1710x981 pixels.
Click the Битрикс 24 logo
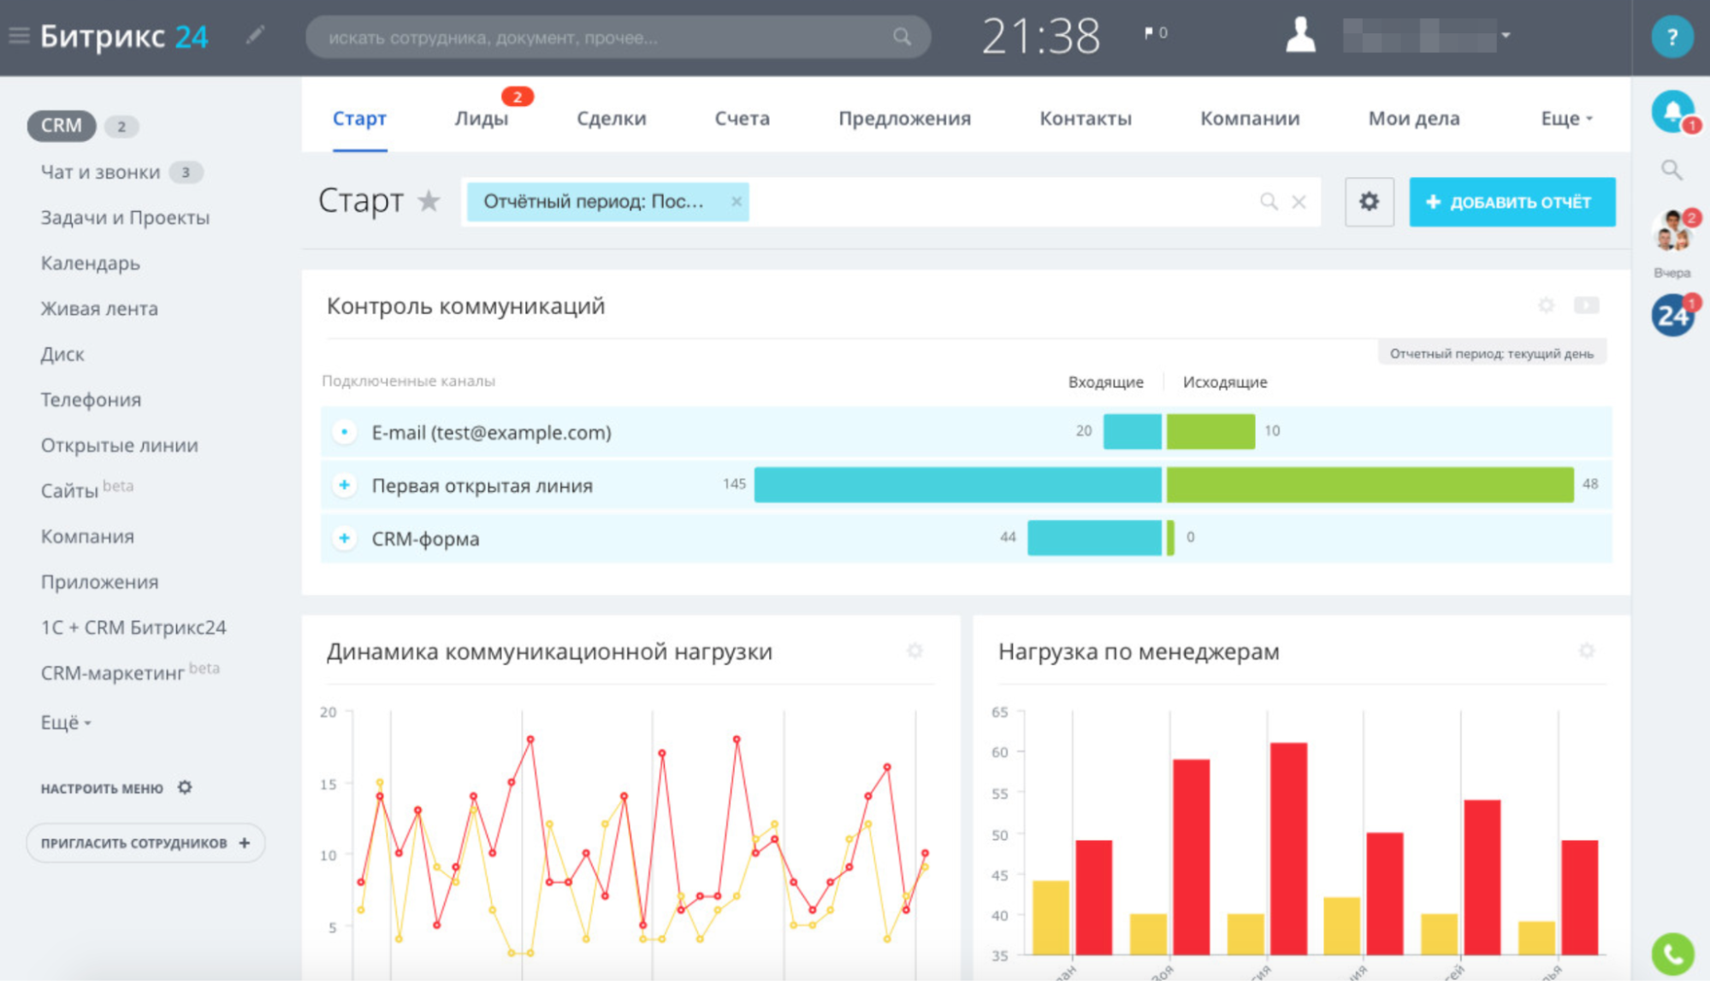(124, 36)
